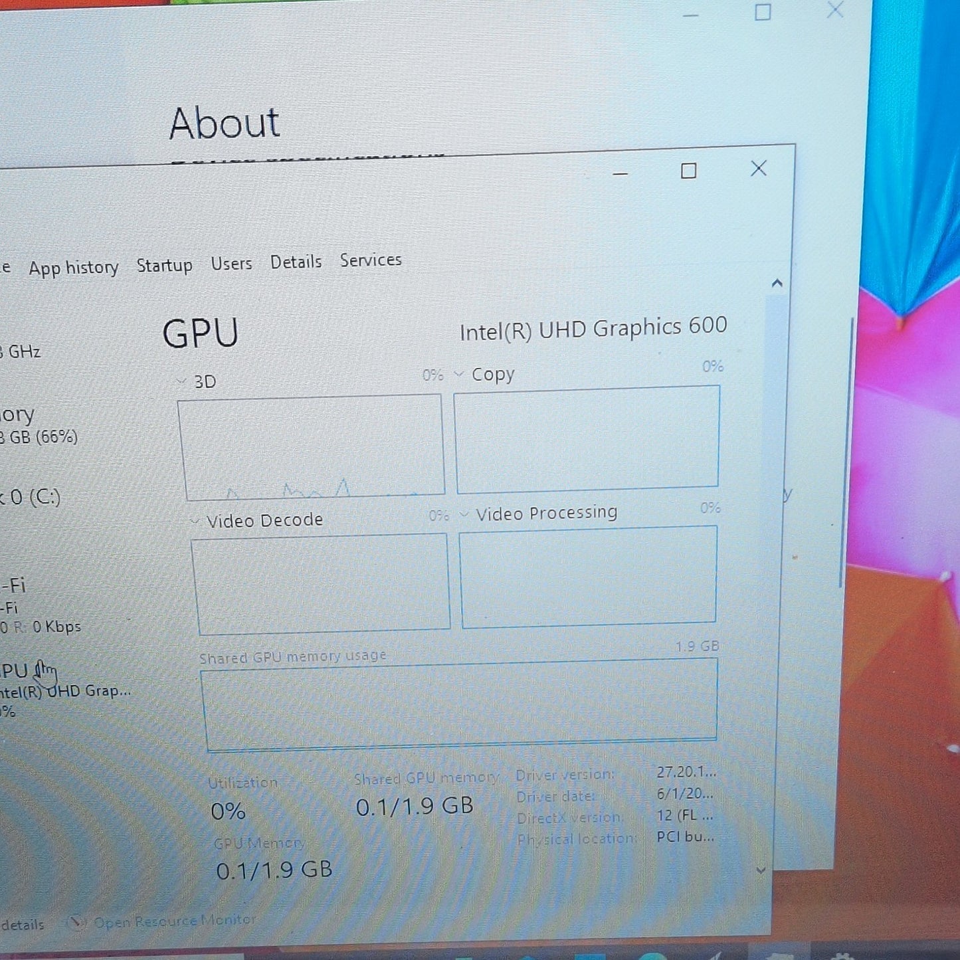Select Disk 0 (C:) in the sidebar

[x=30, y=497]
